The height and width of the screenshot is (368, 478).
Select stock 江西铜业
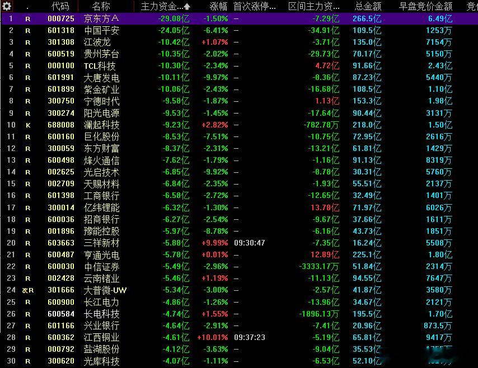point(101,337)
